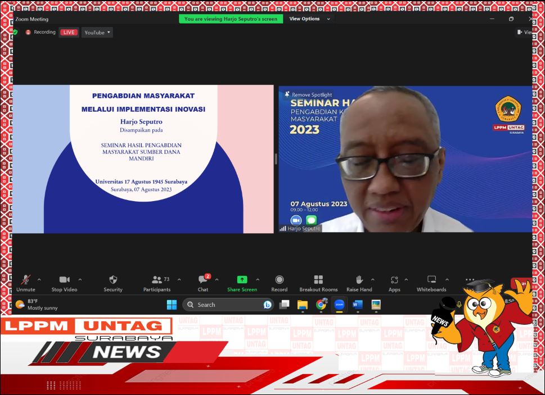Stop Video camera button
545x395 pixels.
pos(64,283)
